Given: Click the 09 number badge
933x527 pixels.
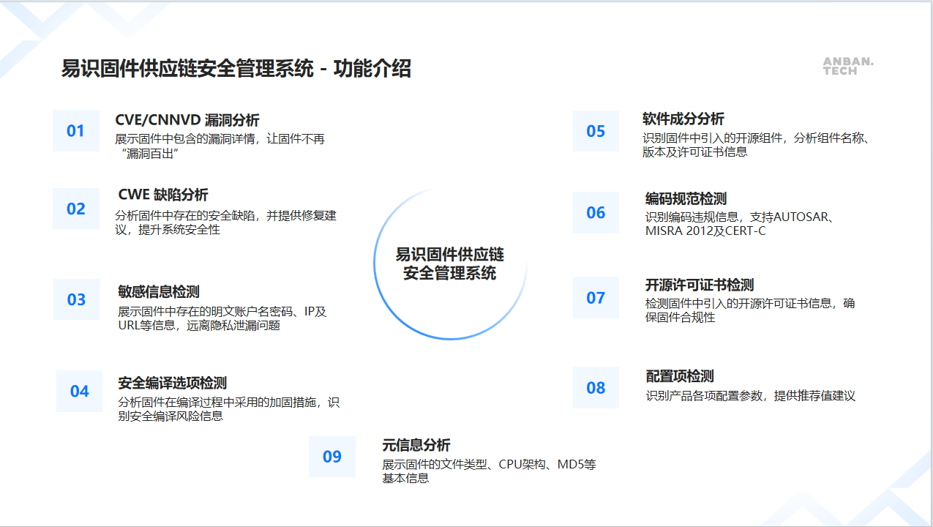Looking at the screenshot, I should tap(332, 457).
